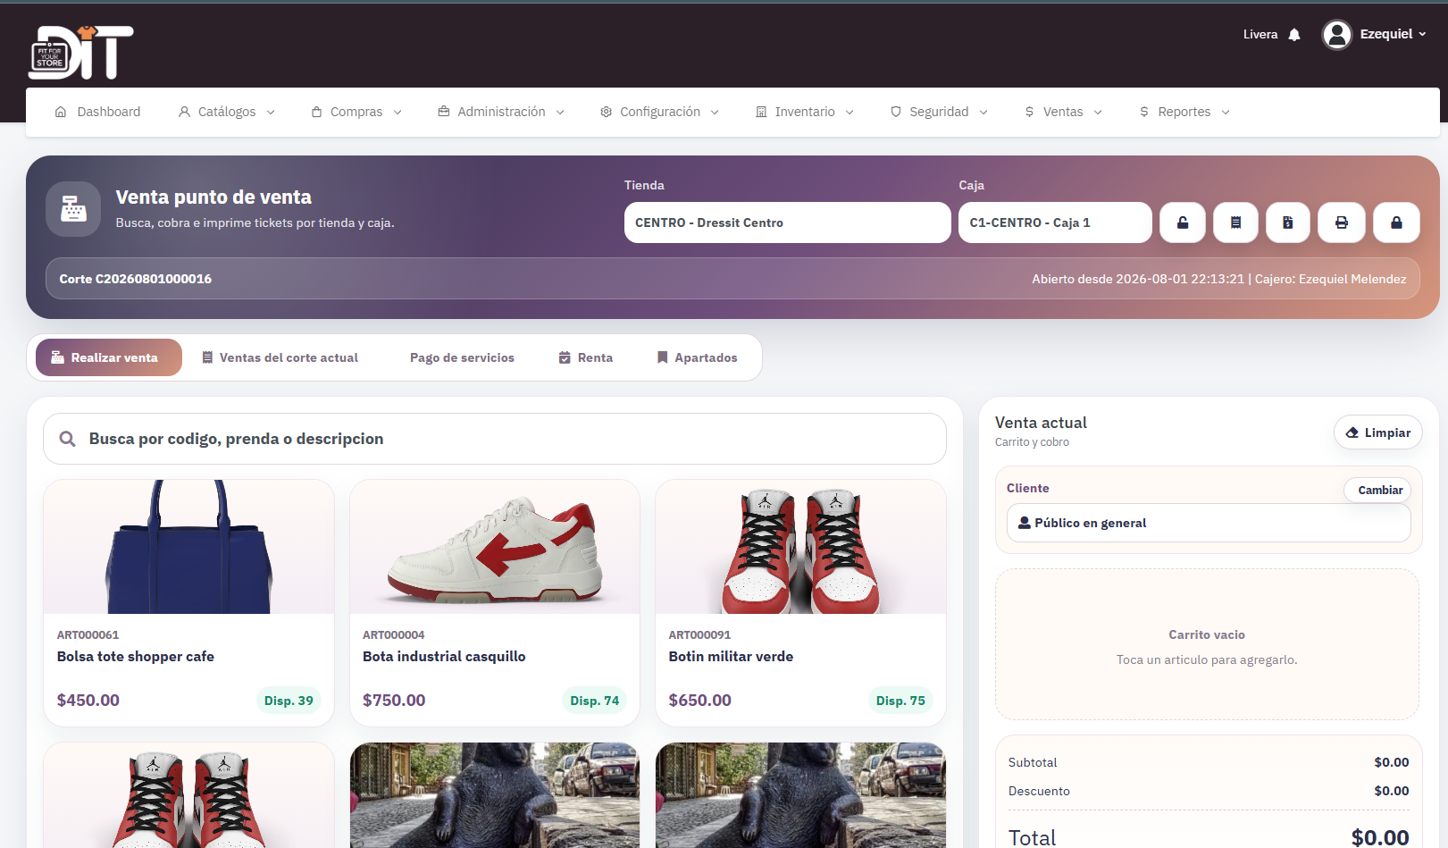This screenshot has height=848, width=1448.
Task: Click the Dashboard home icon
Action: 61,112
